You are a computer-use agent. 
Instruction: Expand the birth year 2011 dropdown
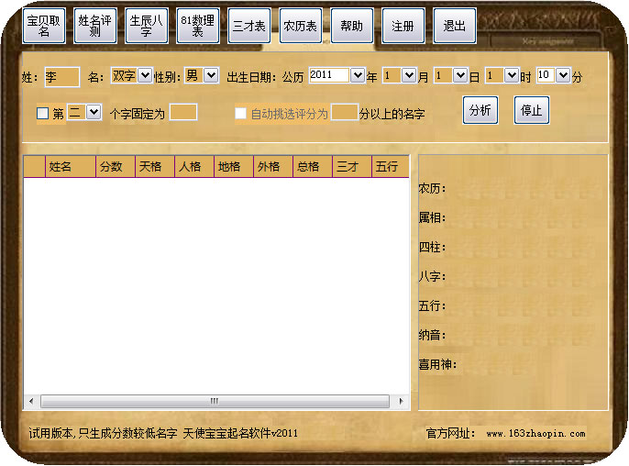point(357,75)
